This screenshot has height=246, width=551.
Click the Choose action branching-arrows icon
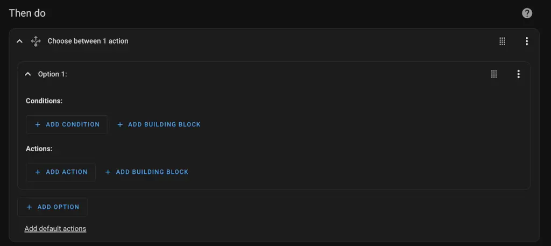[x=36, y=41]
